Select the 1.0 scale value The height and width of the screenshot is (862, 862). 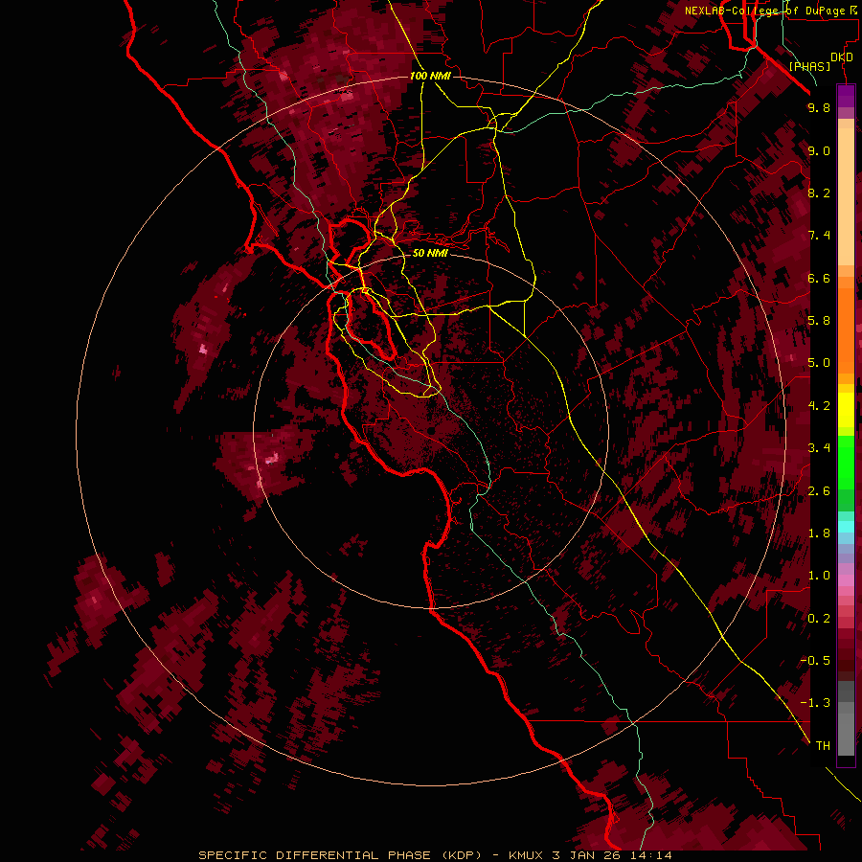[819, 576]
